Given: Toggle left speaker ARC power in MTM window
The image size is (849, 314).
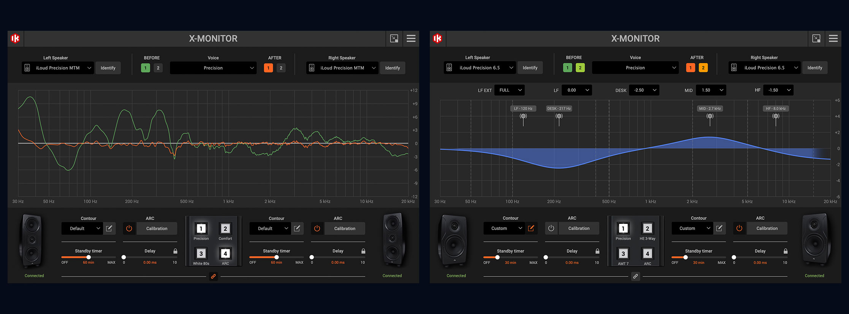Looking at the screenshot, I should click(x=129, y=228).
